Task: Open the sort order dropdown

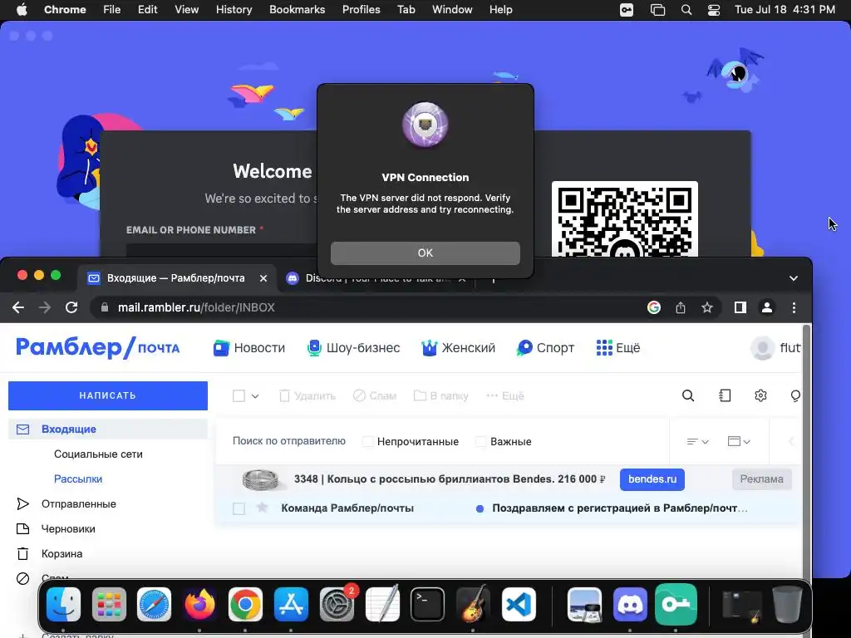Action: point(697,442)
